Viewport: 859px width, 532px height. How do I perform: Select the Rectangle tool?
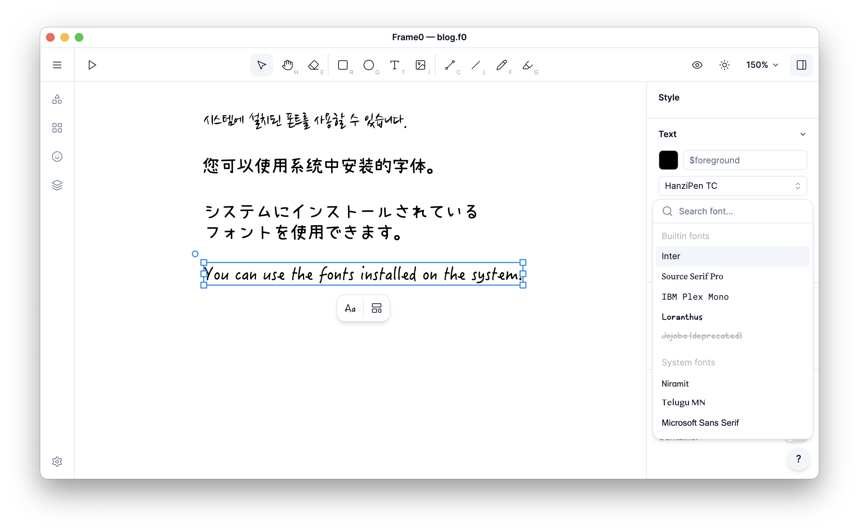(343, 65)
